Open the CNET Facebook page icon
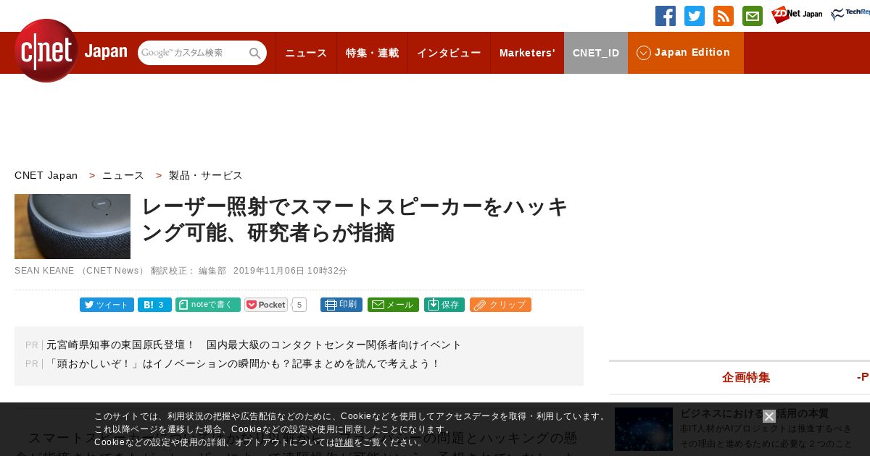The image size is (870, 456). tap(666, 16)
